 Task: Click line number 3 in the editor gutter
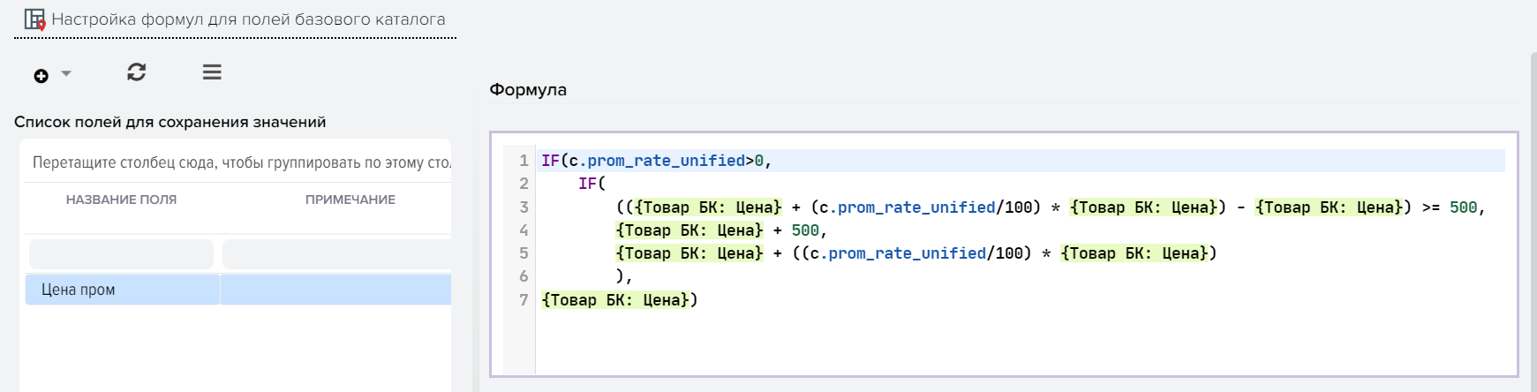[524, 207]
